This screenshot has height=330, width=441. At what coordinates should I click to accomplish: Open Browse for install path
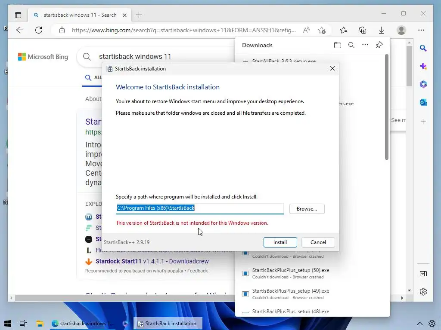(307, 209)
